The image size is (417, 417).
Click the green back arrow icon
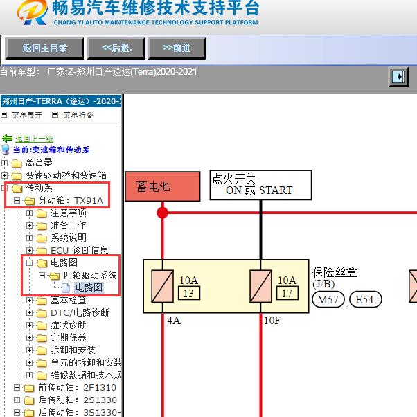point(7,139)
